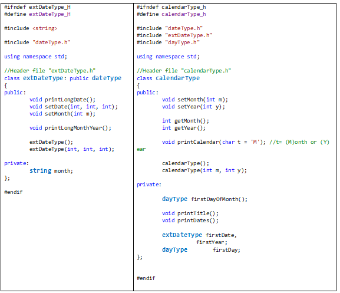
Task: Click the '#include <string>' line
Action: point(31,28)
